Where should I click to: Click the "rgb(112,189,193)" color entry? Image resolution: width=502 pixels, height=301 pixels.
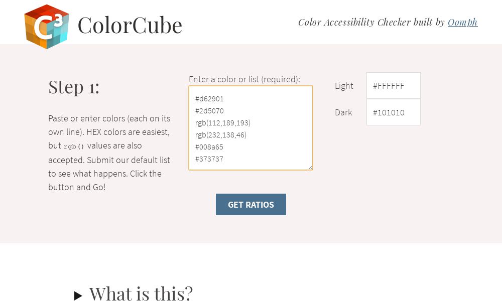tap(222, 123)
